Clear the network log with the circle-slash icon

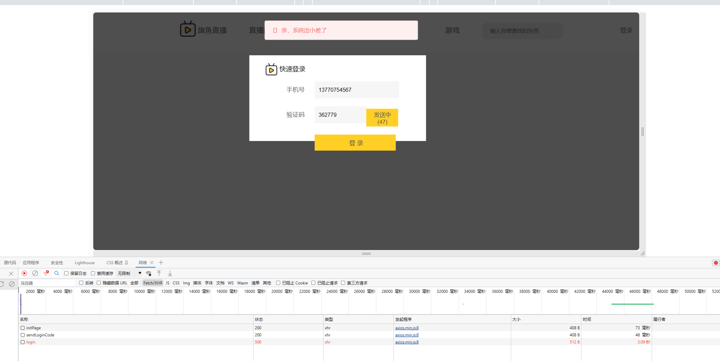coord(35,273)
